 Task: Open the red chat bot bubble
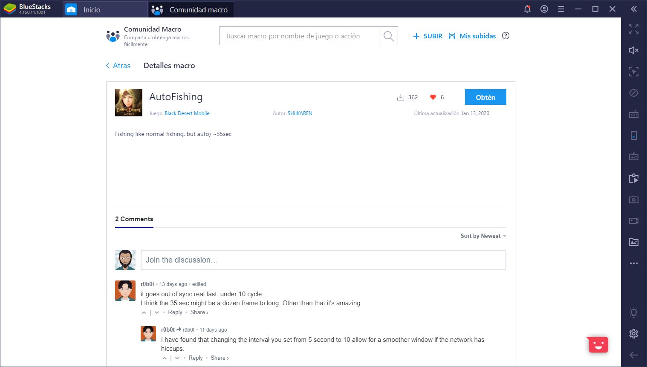[x=598, y=345]
